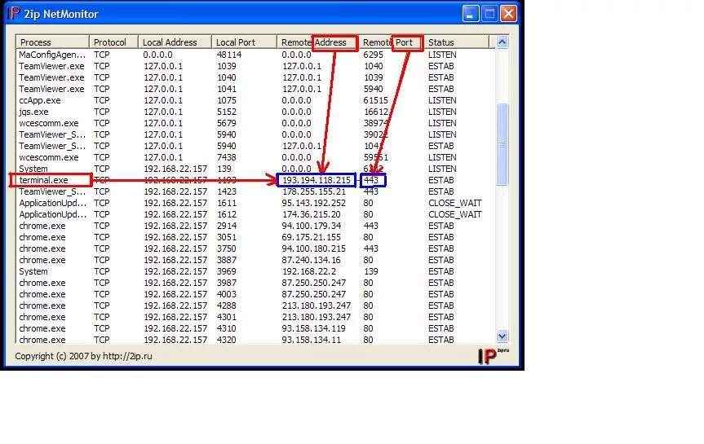This screenshot has height=444, width=704.
Task: Click local port 4310
Action: (x=226, y=329)
